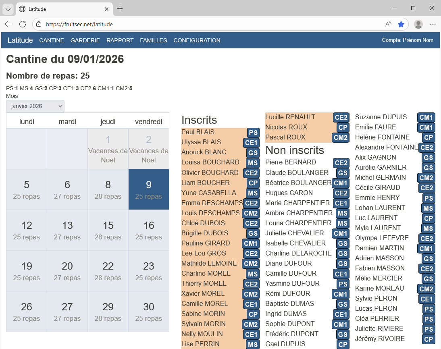This screenshot has width=441, height=349.
Task: Open the RAPPORT page
Action: click(x=120, y=40)
